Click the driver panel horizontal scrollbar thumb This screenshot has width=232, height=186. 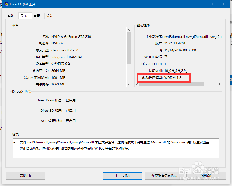(x=172, y=84)
